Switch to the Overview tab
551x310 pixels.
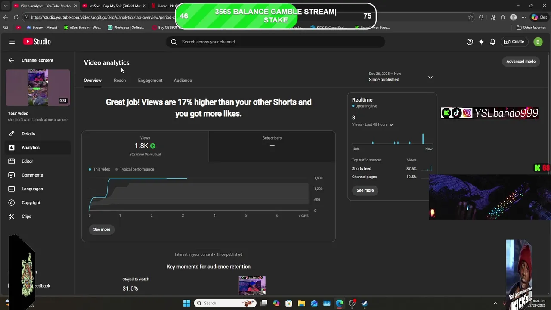[x=93, y=80]
